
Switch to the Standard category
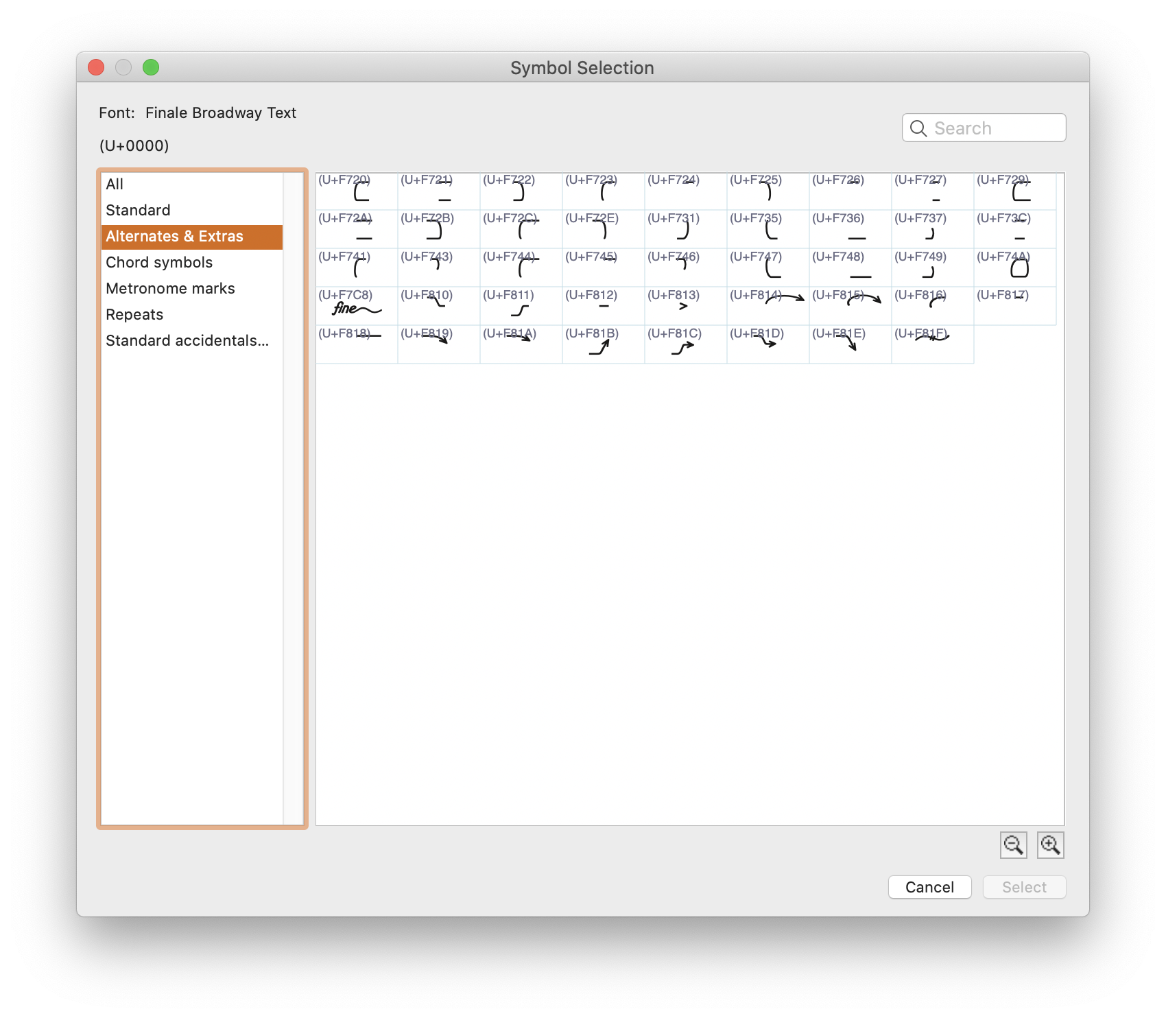(138, 210)
